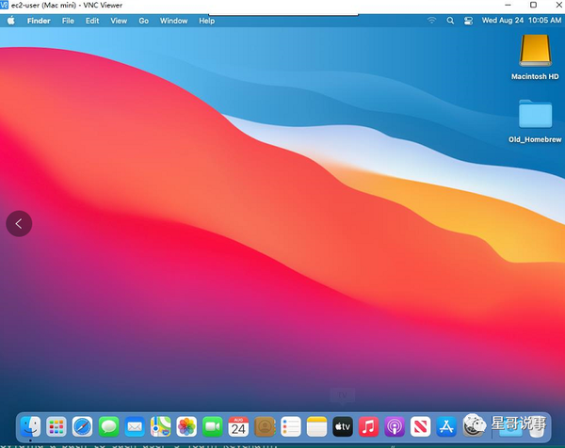Select the Macintosh HD drive icon
Viewport: 565px width, 448px height.
(x=535, y=51)
